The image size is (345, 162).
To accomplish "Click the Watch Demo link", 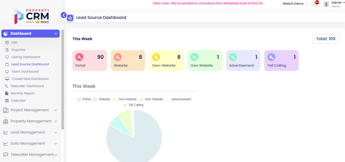I will (x=293, y=4).
